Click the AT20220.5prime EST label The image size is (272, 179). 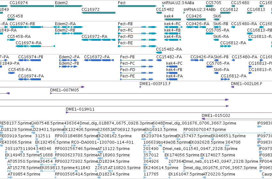(x=219, y=174)
